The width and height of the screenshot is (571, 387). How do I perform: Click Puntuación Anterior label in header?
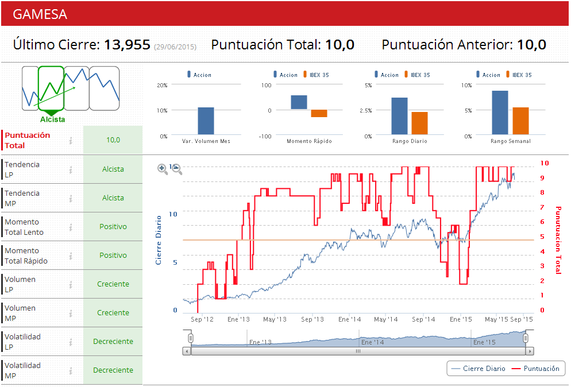point(447,45)
